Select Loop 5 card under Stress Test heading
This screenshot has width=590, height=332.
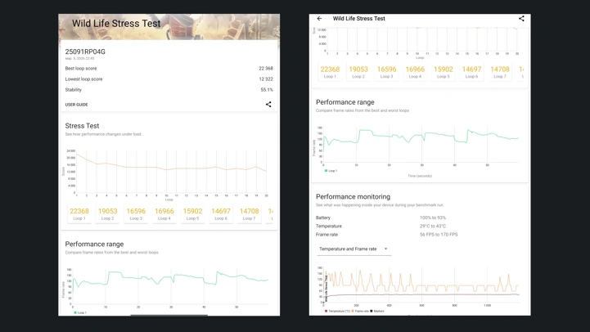(x=192, y=213)
